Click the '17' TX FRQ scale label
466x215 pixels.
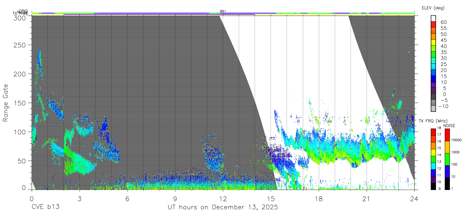click(x=439, y=135)
